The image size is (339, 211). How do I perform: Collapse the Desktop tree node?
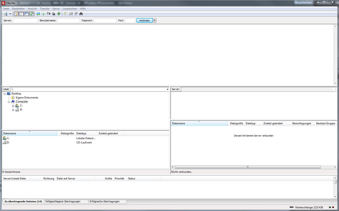[5, 94]
